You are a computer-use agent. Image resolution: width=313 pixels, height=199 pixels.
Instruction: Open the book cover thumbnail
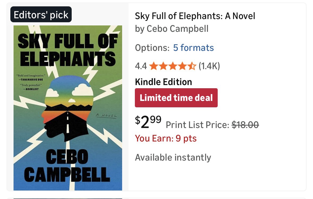68,108
